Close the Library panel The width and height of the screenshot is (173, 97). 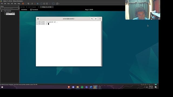pos(18,6)
